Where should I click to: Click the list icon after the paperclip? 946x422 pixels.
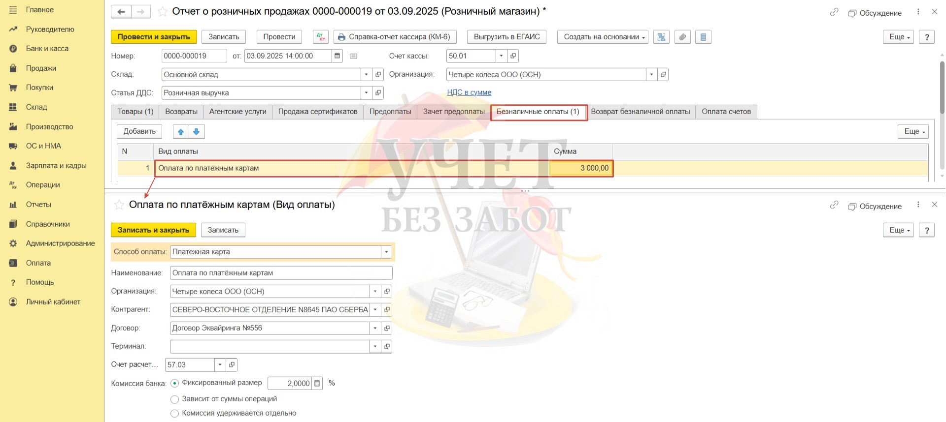pyautogui.click(x=703, y=37)
